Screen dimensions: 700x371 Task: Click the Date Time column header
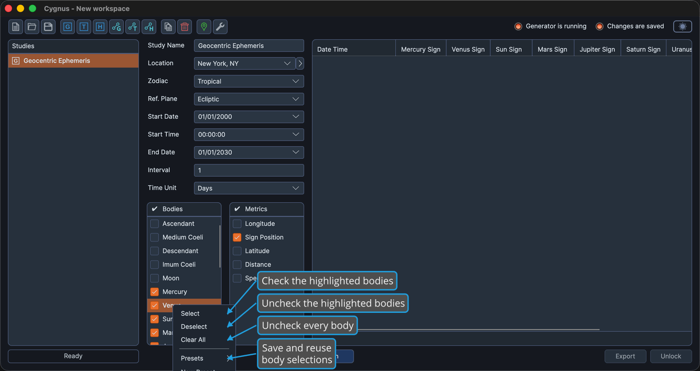pos(354,49)
